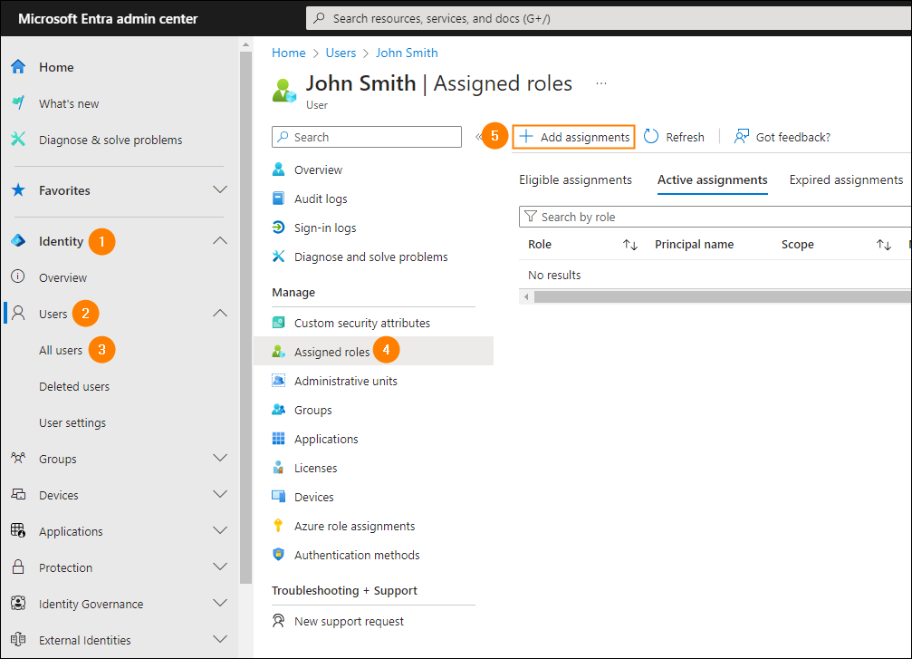Go to Users breadcrumb link
Viewport: 912px width, 659px height.
(x=341, y=53)
